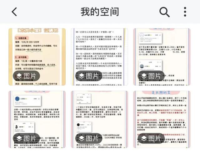Click 图片 badge on the 30-300r thumbnail
The height and width of the screenshot is (152, 200).
tap(151, 76)
